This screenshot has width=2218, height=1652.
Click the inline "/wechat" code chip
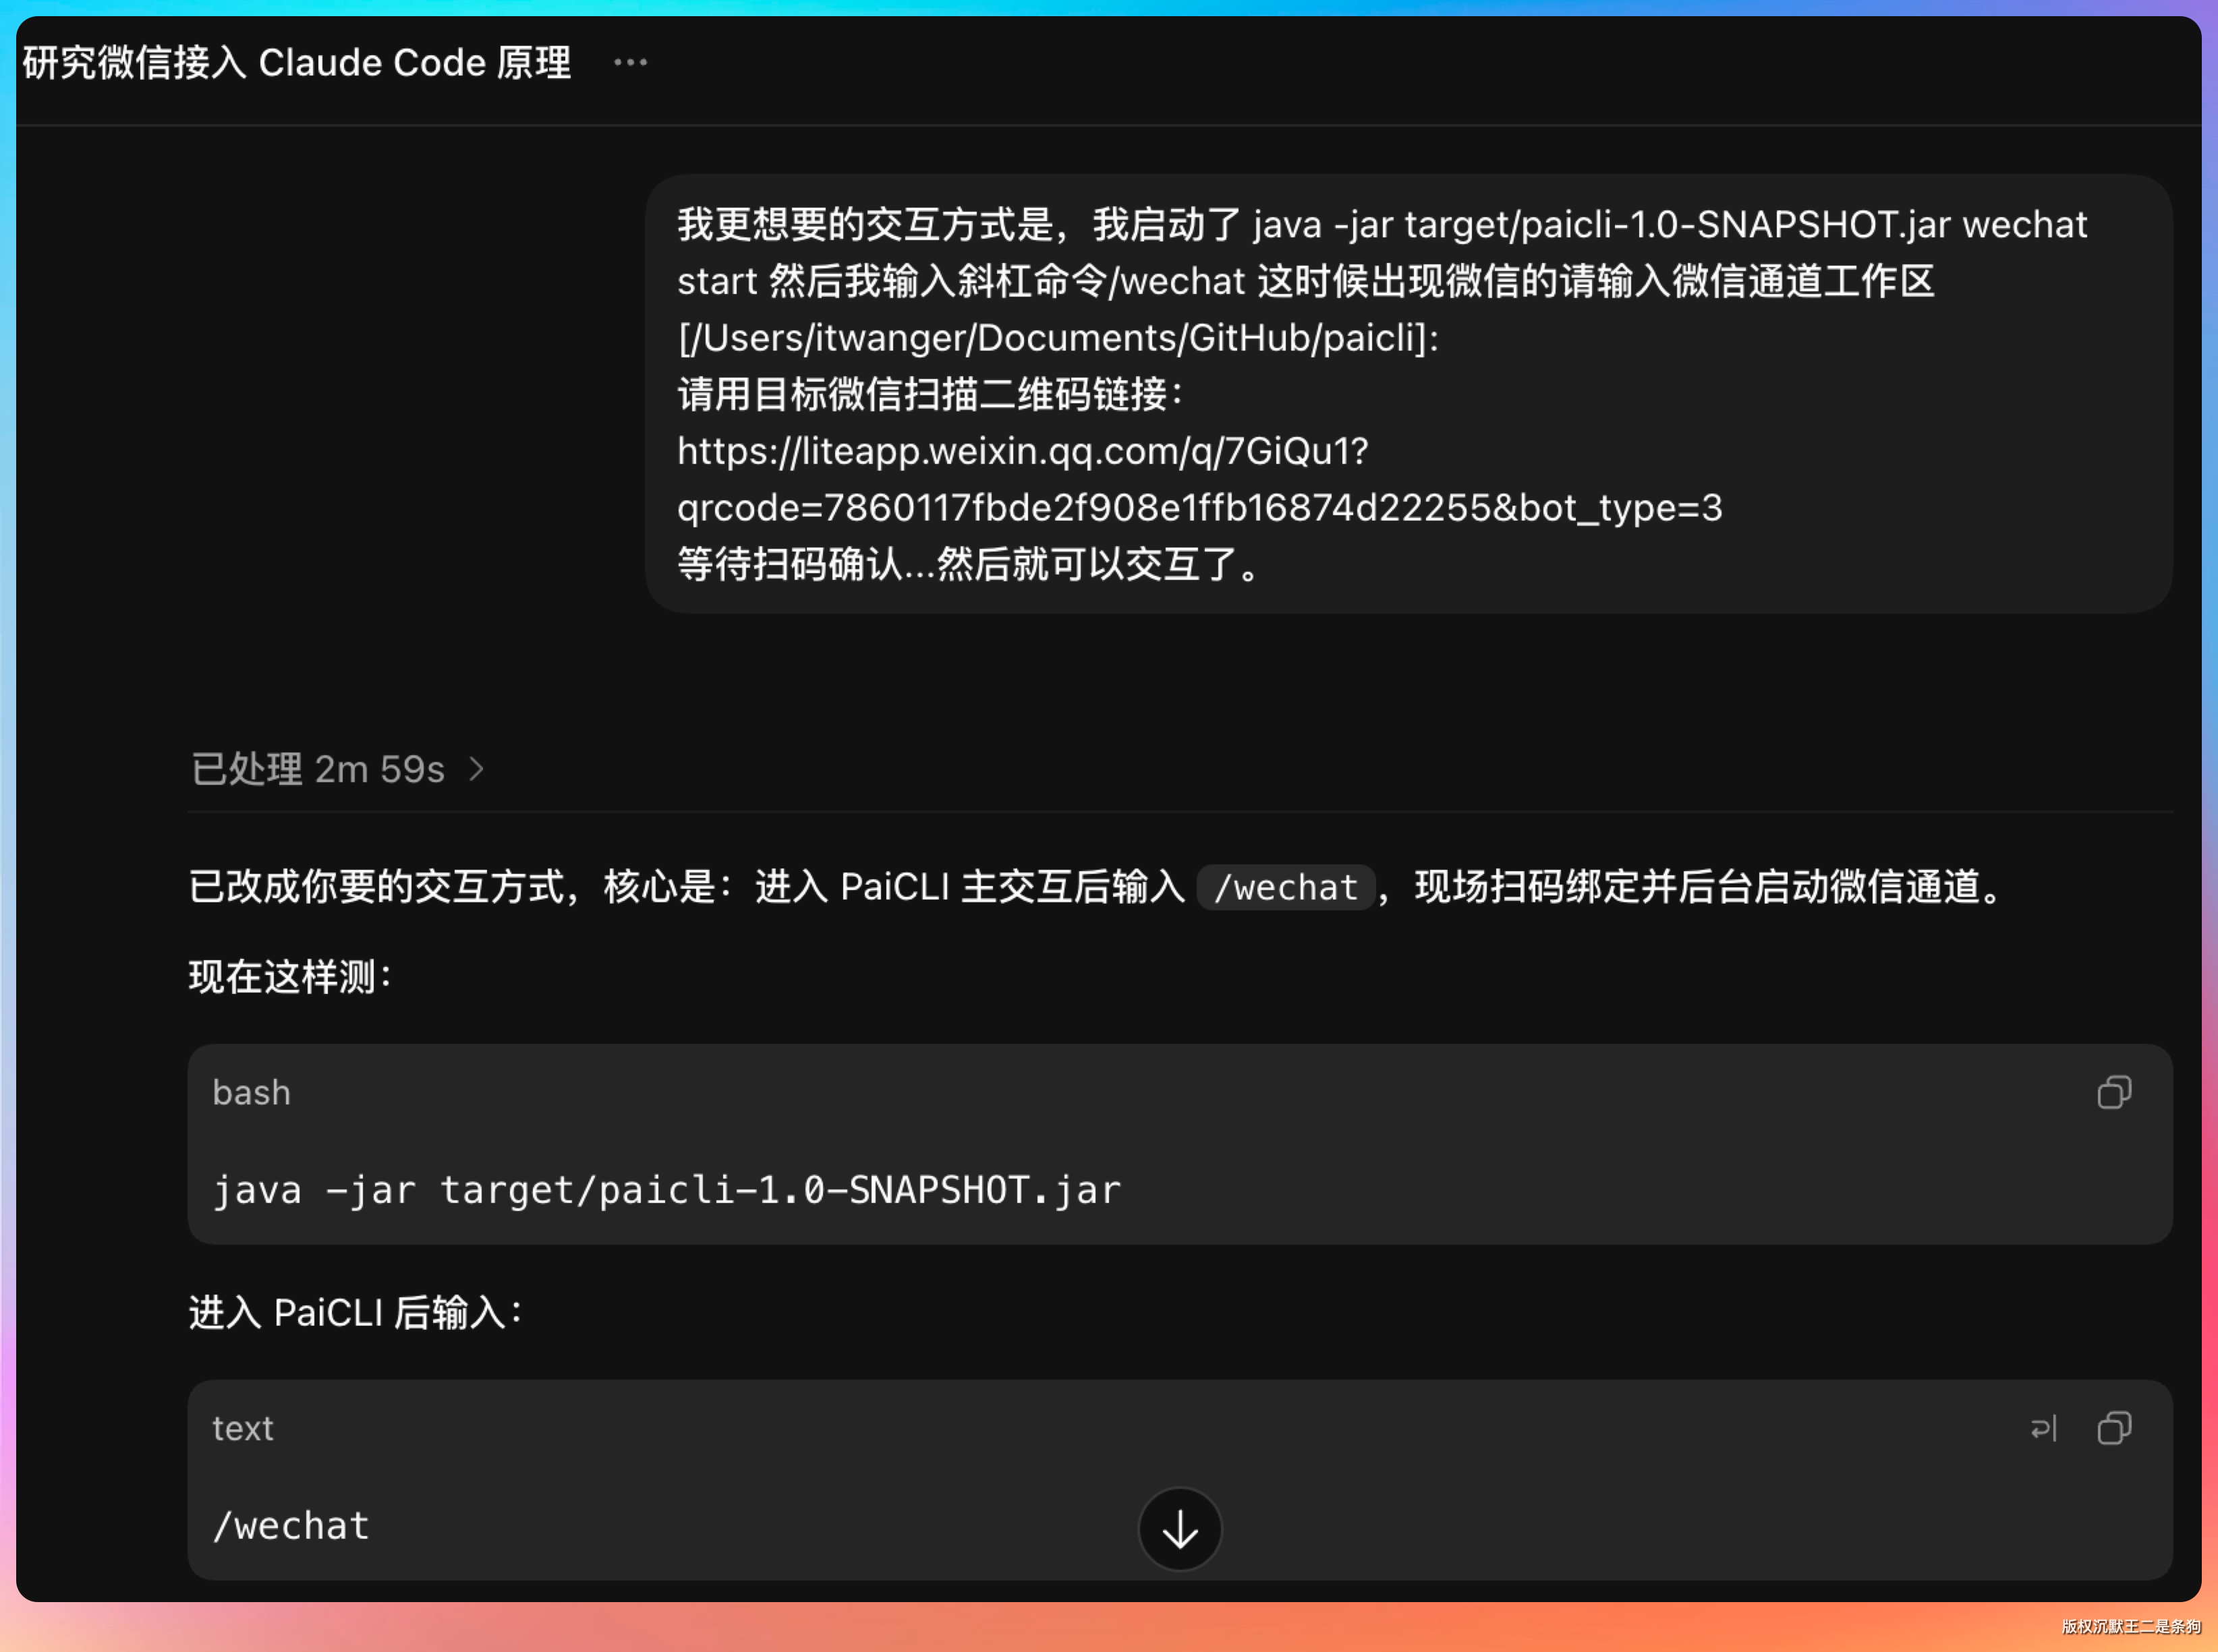tap(1286, 887)
